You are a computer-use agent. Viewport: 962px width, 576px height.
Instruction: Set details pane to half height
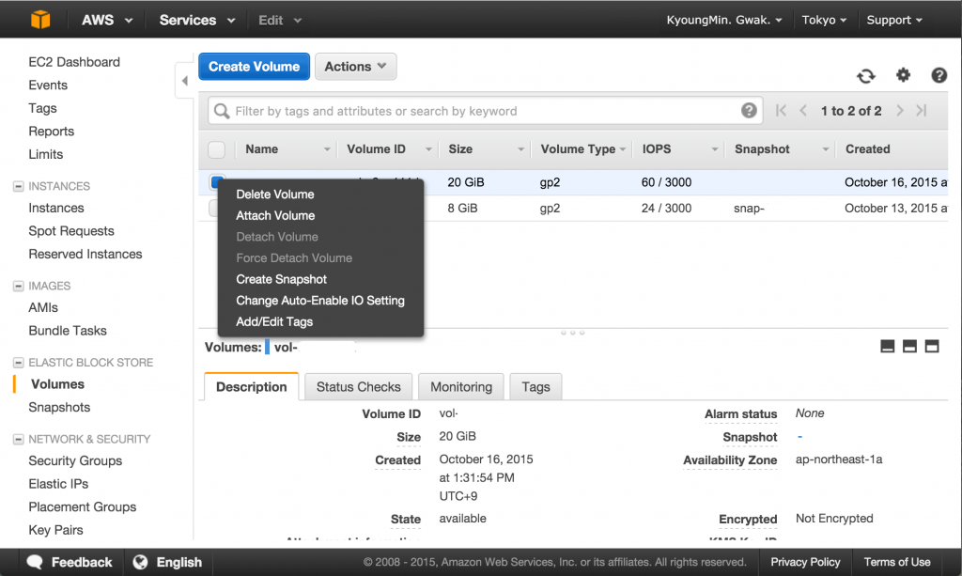point(909,347)
